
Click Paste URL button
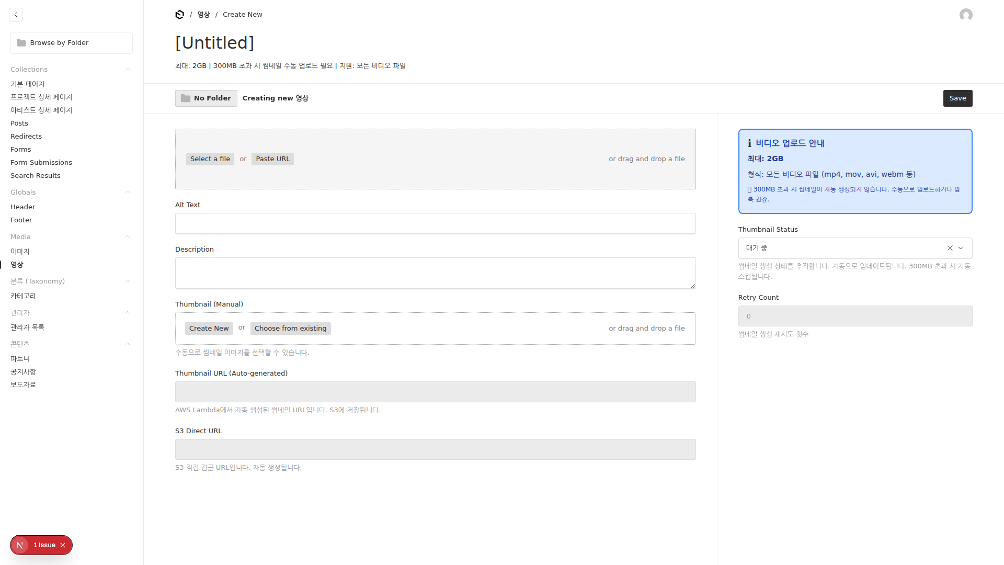click(x=272, y=159)
